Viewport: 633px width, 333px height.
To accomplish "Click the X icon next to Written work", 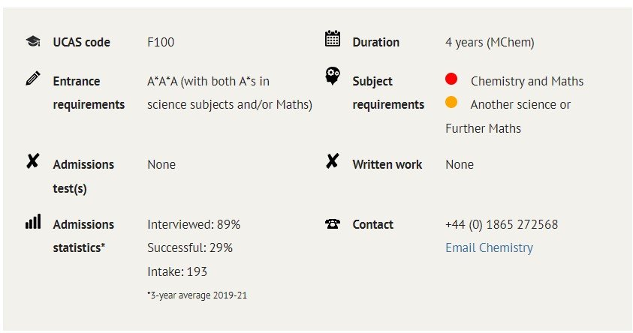I will (x=332, y=160).
